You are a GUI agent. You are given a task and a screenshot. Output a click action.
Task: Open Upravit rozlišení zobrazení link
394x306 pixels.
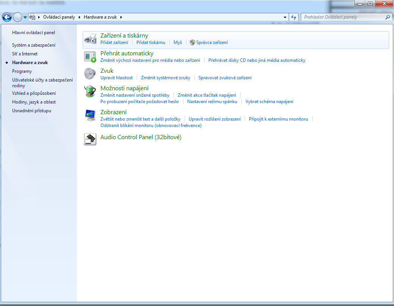pos(214,119)
